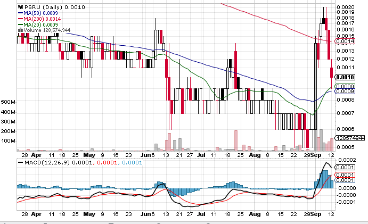368x224 pixels.
Task: Click the 300M volume axis label
Action: (x=8, y=121)
